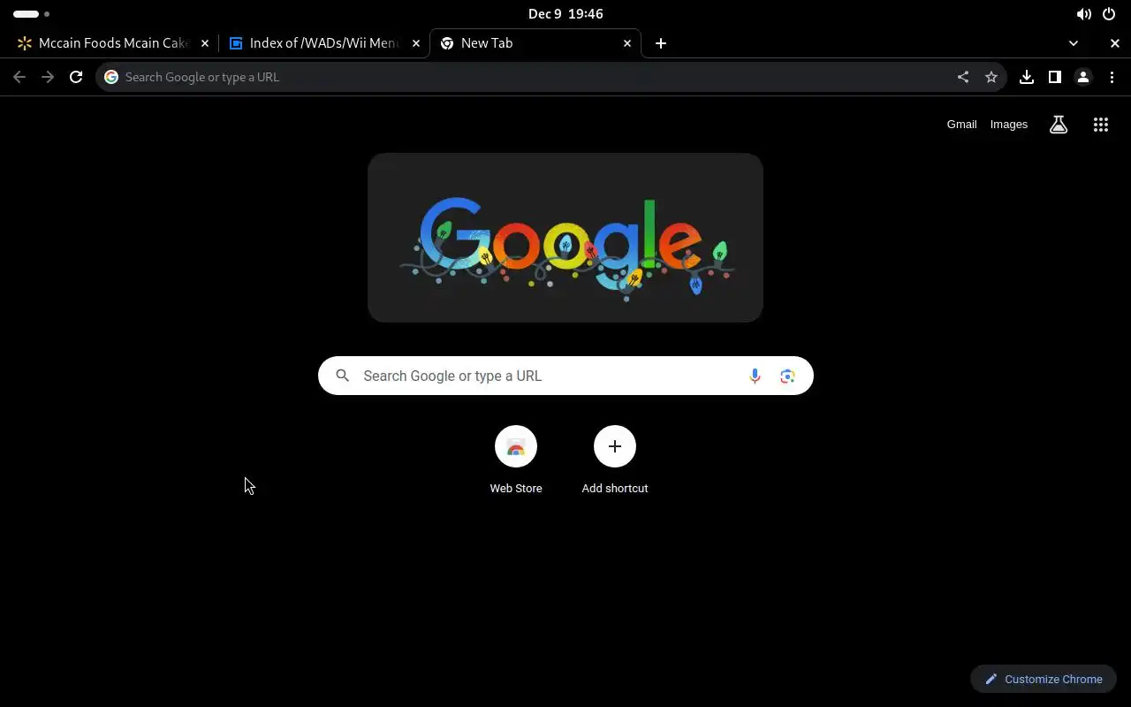1131x707 pixels.
Task: Open the Activities overview pill
Action: pos(32,14)
